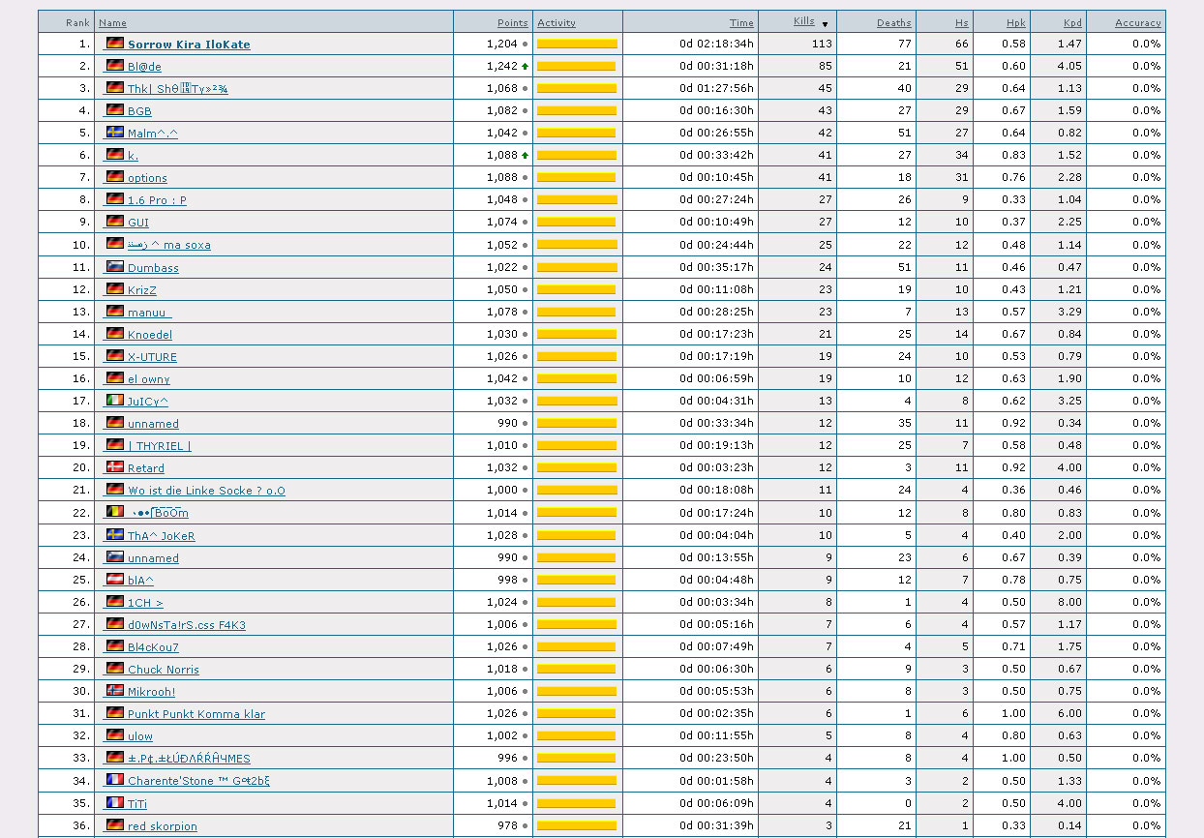Click the Norwegian flag next to Mikrooh!
This screenshot has height=838, width=1204.
[x=115, y=691]
